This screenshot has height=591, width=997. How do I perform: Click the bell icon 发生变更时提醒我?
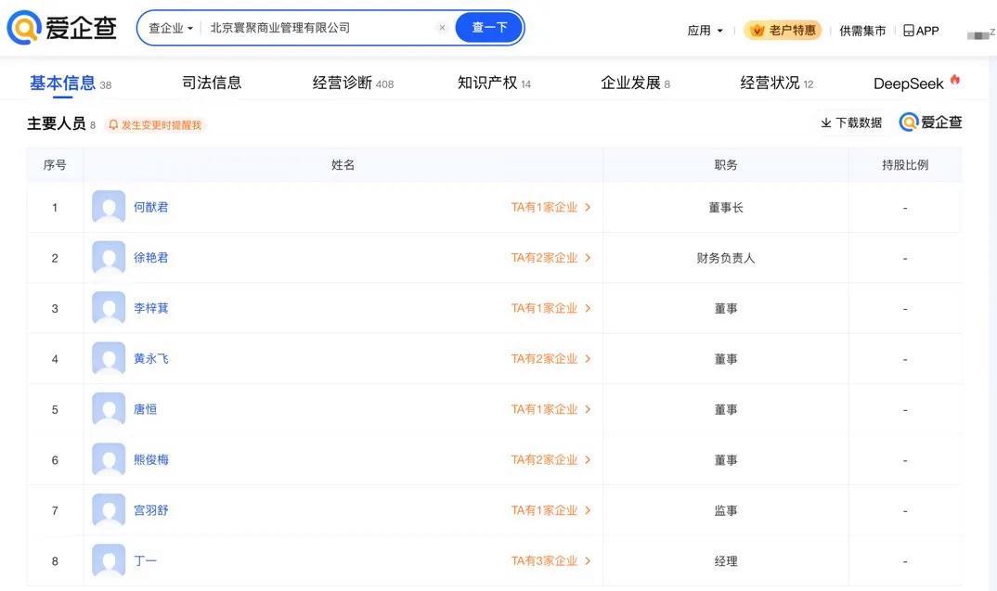click(113, 125)
